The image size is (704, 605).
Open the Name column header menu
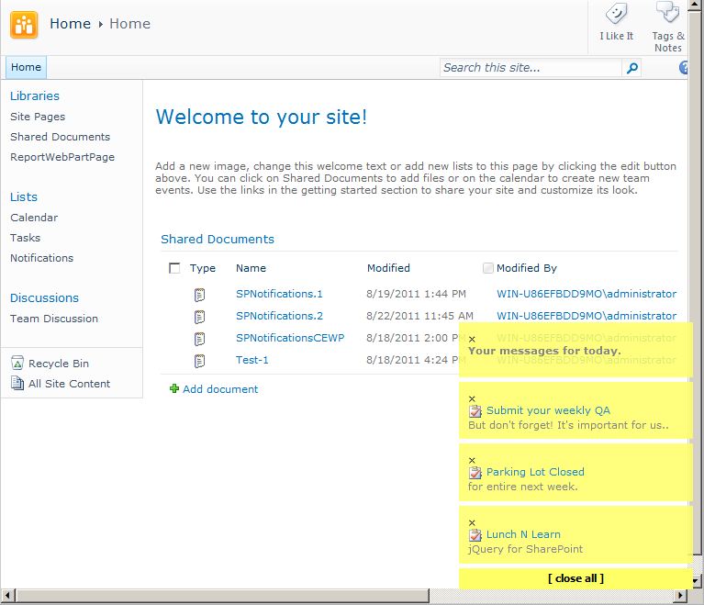(251, 268)
